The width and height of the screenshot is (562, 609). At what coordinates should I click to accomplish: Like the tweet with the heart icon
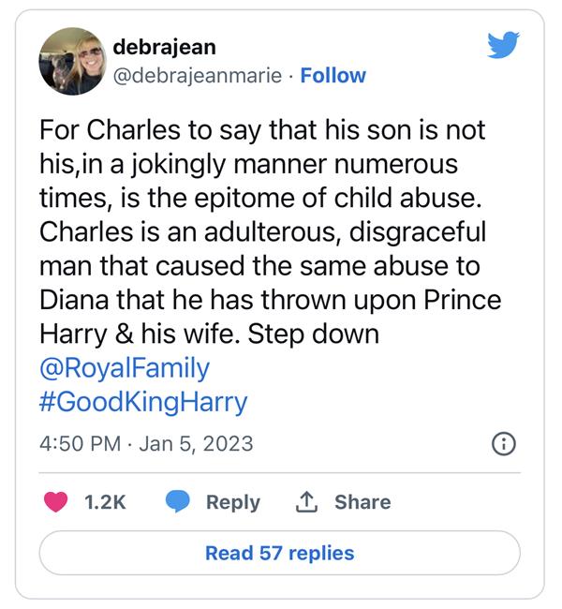[57, 502]
